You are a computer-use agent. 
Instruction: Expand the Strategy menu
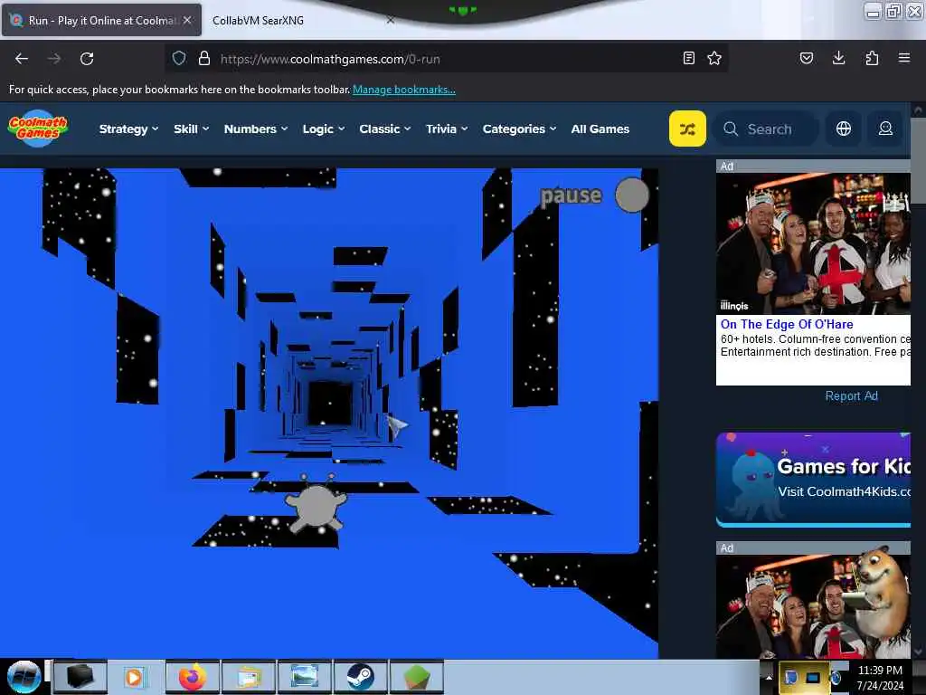tap(128, 129)
